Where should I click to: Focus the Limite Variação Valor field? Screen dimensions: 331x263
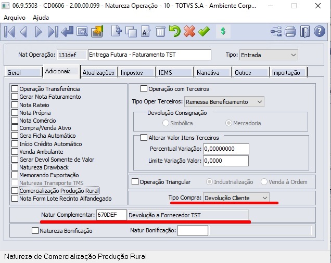226,161
